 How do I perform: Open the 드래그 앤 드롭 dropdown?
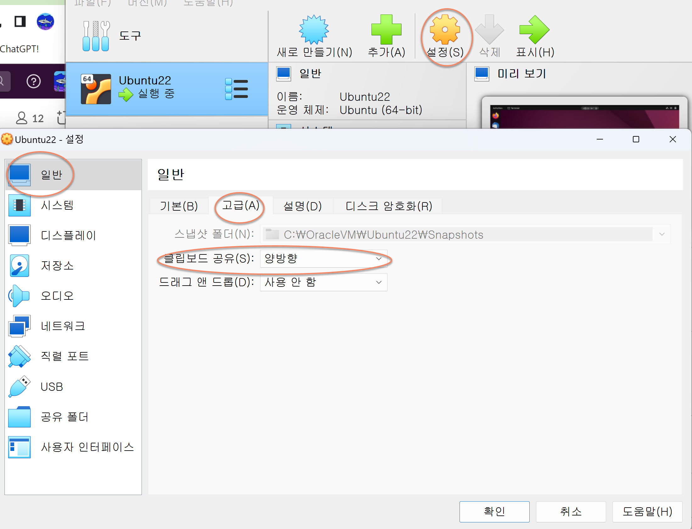323,282
